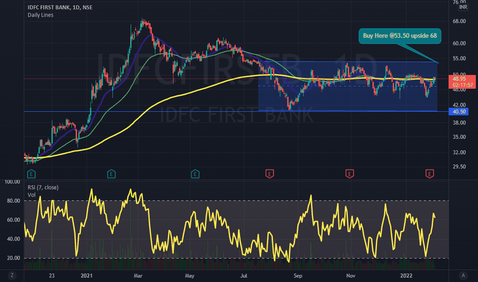Click the 38.00 price axis label
The height and width of the screenshot is (282, 478).
coord(459,123)
